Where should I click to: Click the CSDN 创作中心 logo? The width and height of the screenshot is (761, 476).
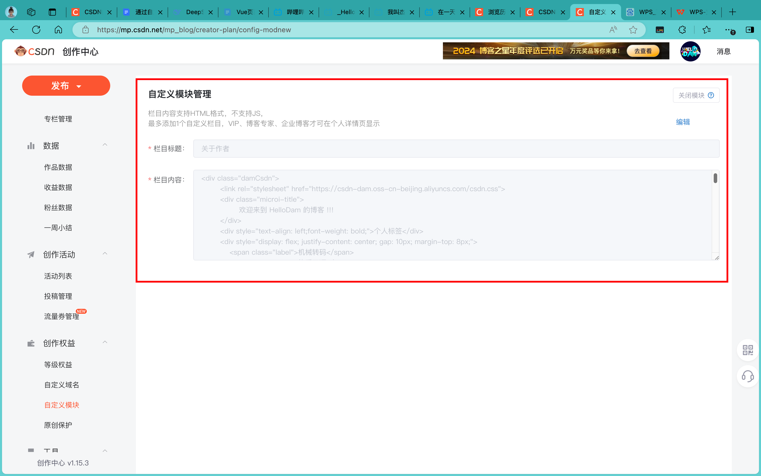[34, 51]
